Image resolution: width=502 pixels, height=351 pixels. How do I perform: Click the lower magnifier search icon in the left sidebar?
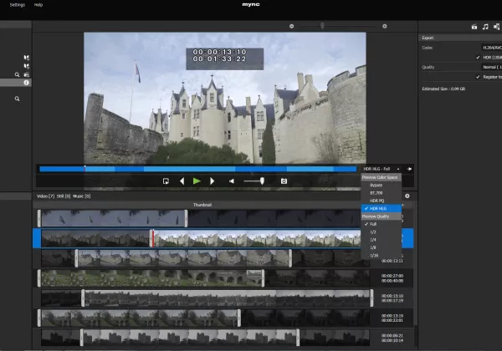click(x=17, y=99)
